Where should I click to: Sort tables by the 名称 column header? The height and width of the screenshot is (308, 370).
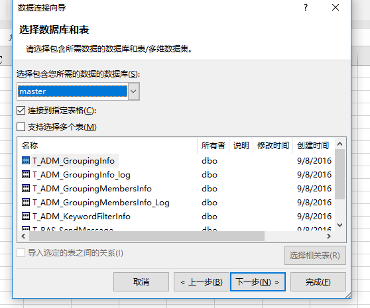[107, 146]
